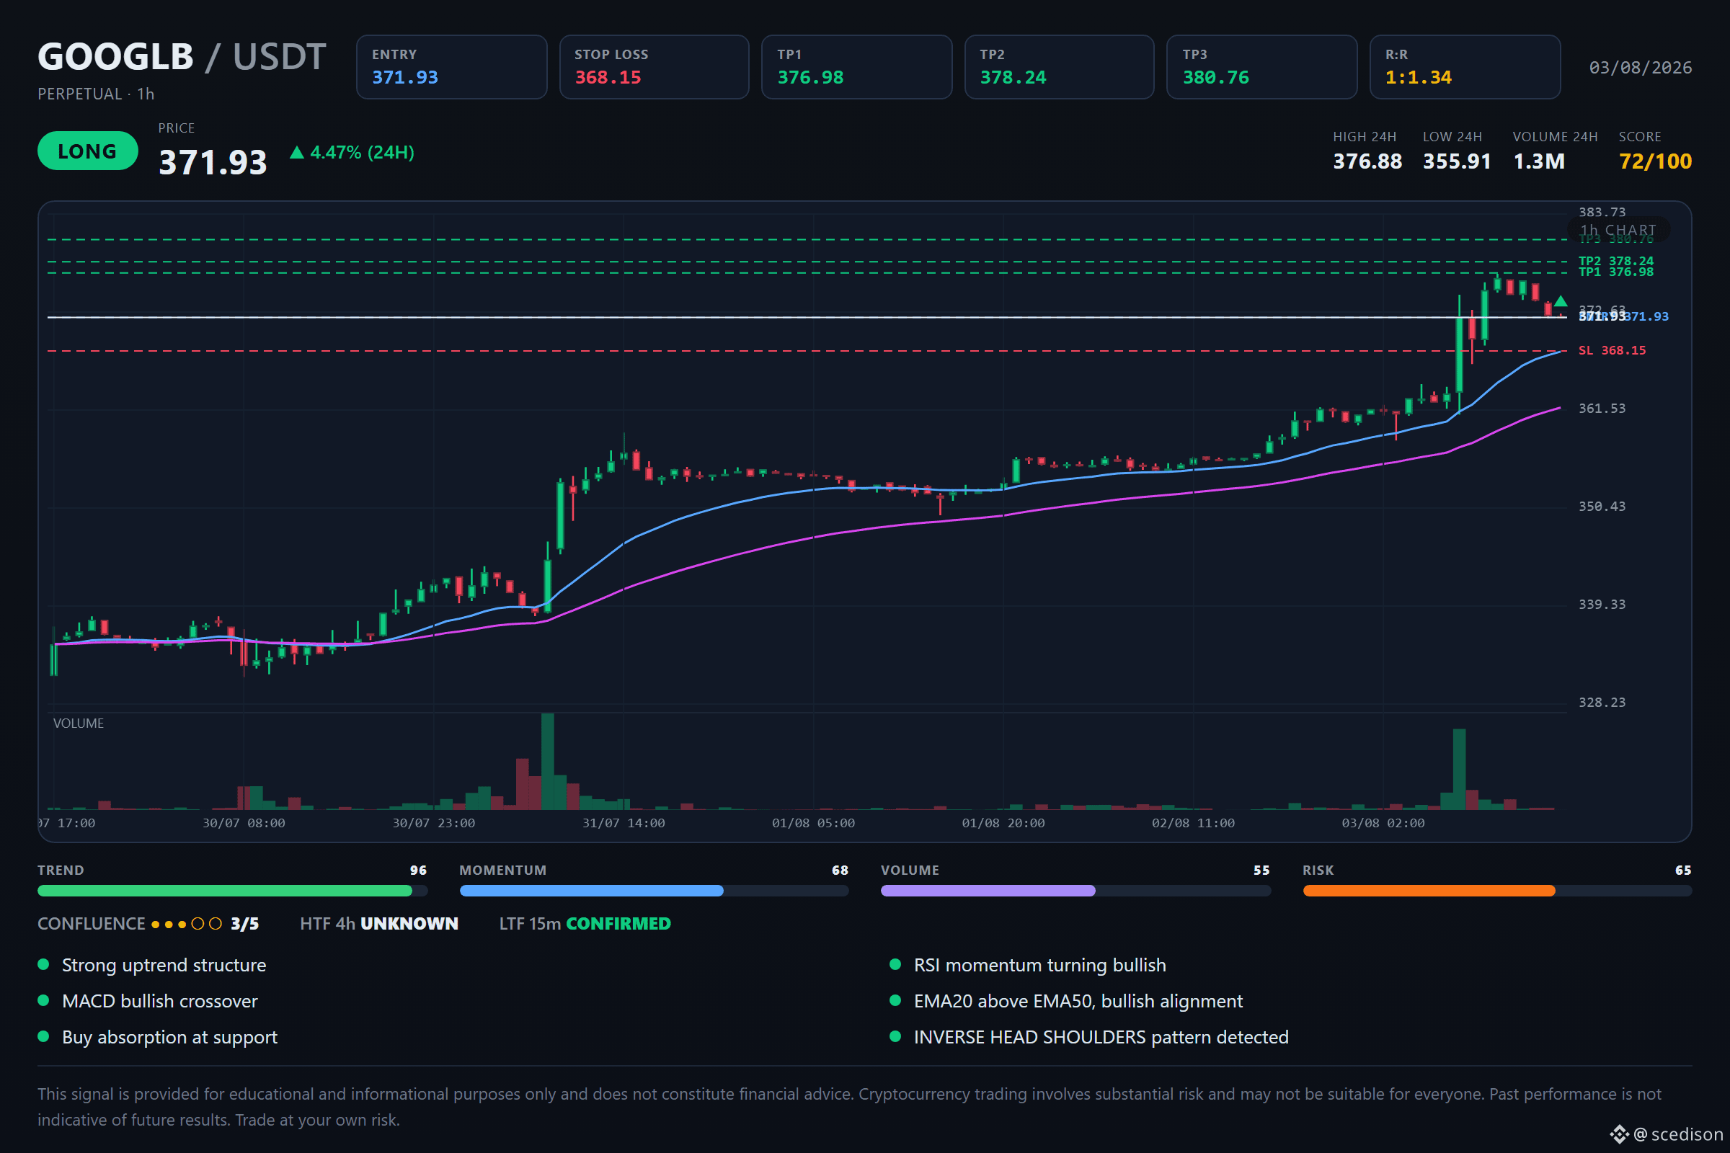The image size is (1730, 1153).
Task: Click the RSI momentum turning bullish text
Action: (1040, 965)
